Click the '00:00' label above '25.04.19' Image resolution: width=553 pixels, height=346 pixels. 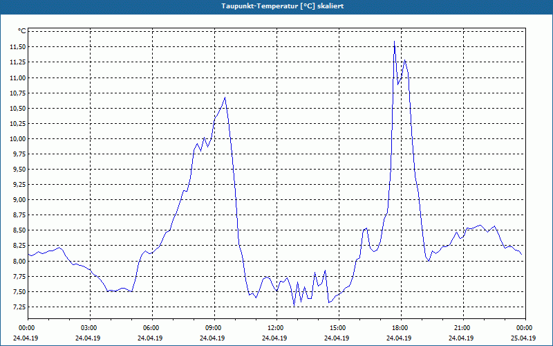pos(525,328)
